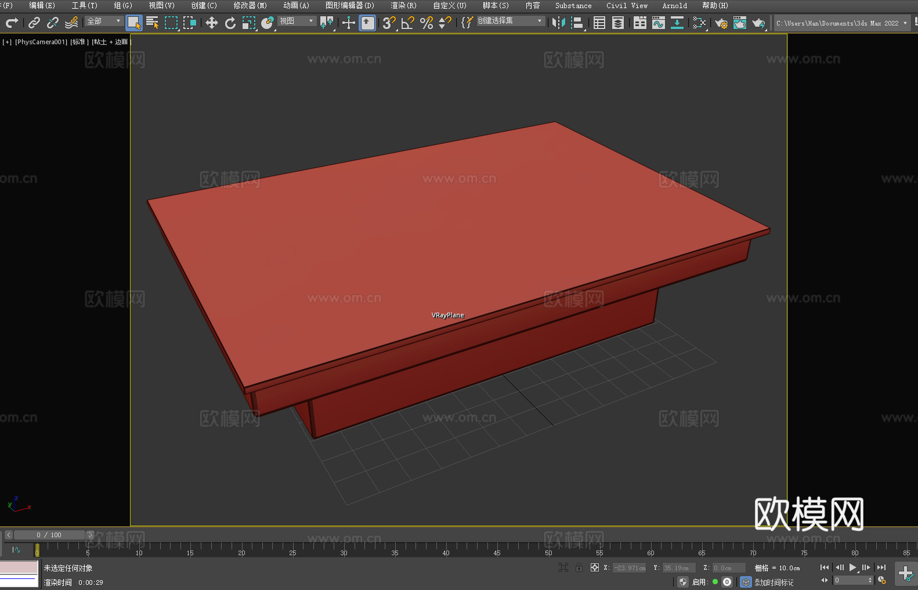This screenshot has width=918, height=590.
Task: Toggle Selection Lock padlock icon
Action: (x=579, y=567)
